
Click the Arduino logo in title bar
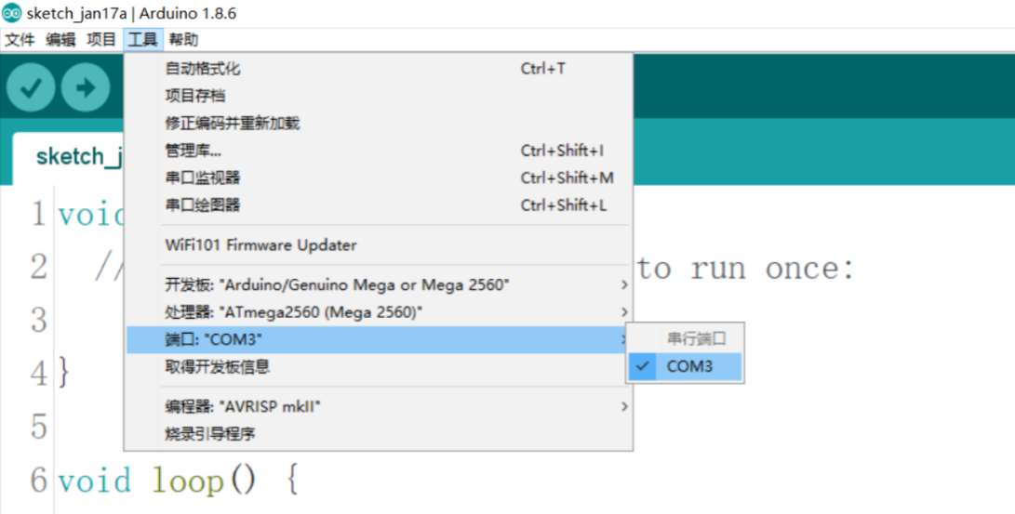[x=12, y=12]
